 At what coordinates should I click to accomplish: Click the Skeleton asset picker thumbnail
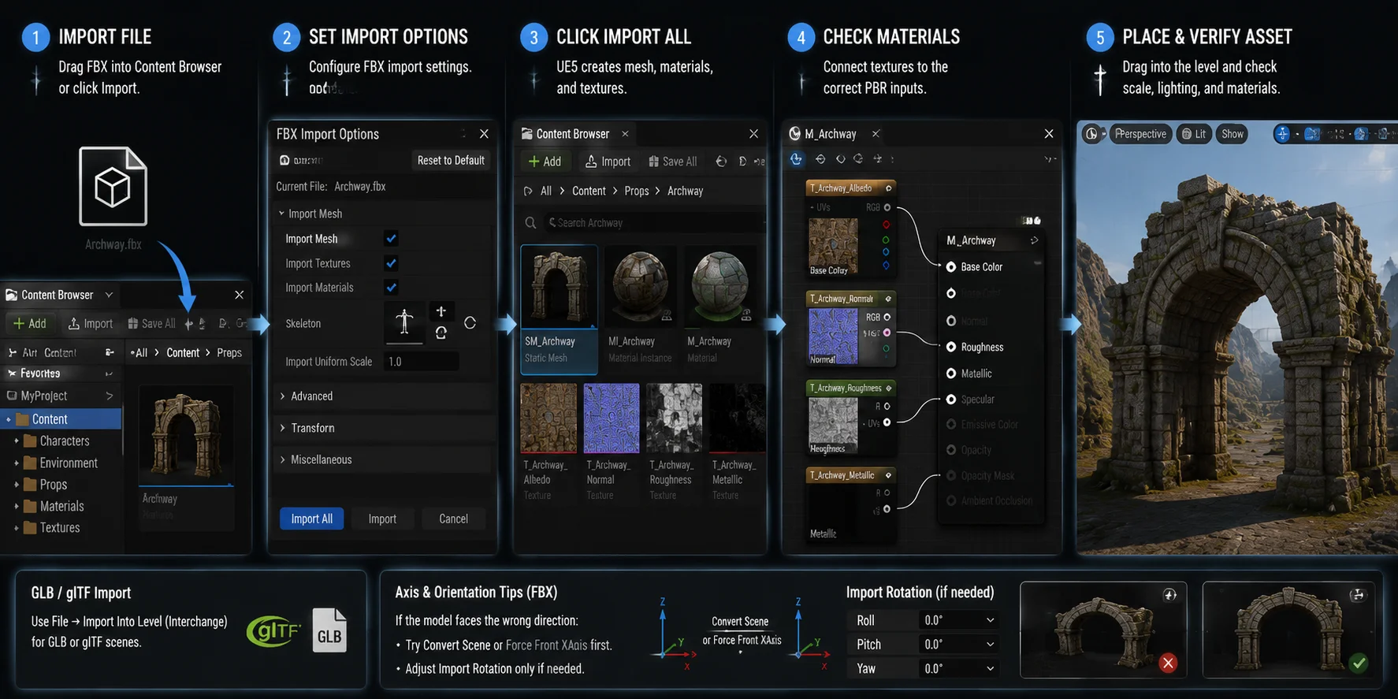[404, 322]
